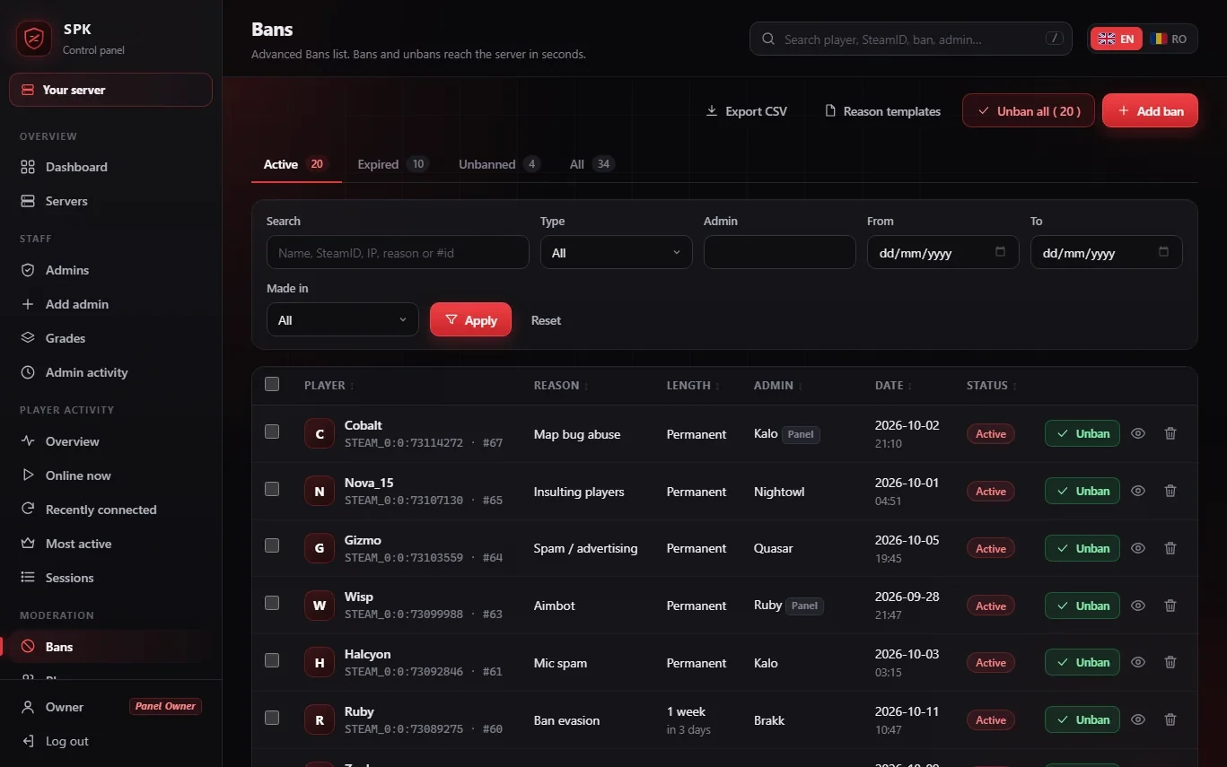The image size is (1227, 767).
Task: Delete Gizmo's ban with trash icon
Action: point(1170,548)
